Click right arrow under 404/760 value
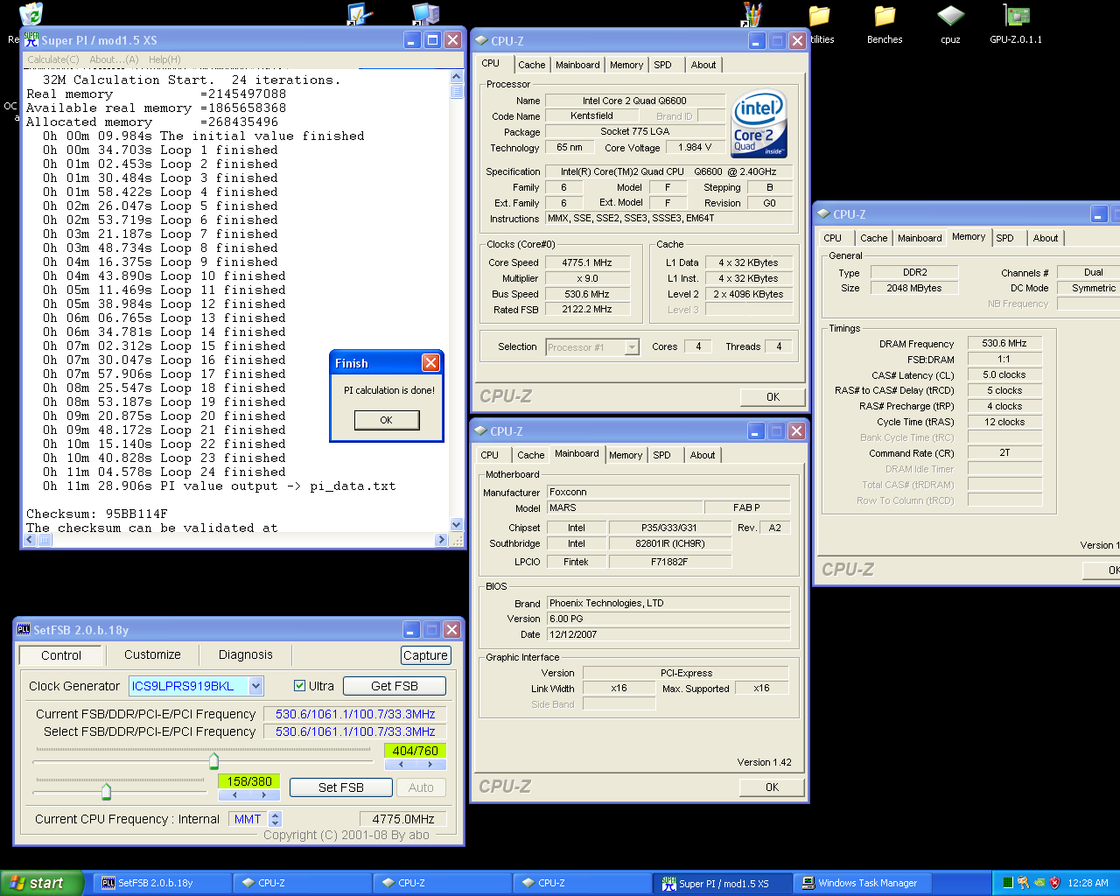The height and width of the screenshot is (896, 1120). (430, 765)
